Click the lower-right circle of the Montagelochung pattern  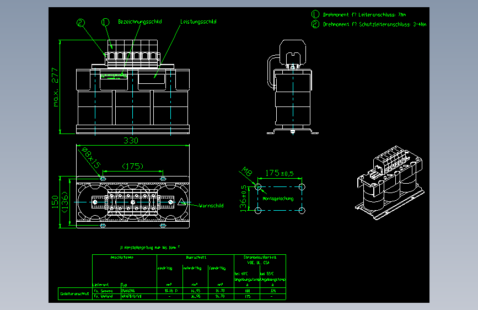[302, 211]
